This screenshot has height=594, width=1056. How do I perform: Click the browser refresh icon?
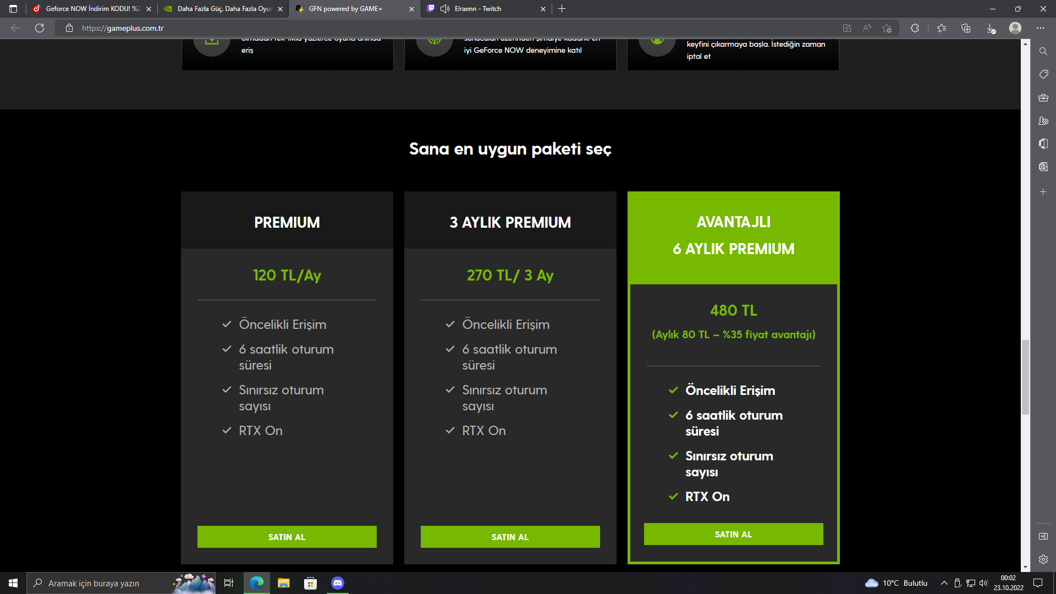click(40, 28)
